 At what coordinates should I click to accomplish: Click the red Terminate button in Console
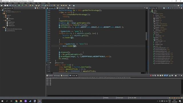[151, 76]
